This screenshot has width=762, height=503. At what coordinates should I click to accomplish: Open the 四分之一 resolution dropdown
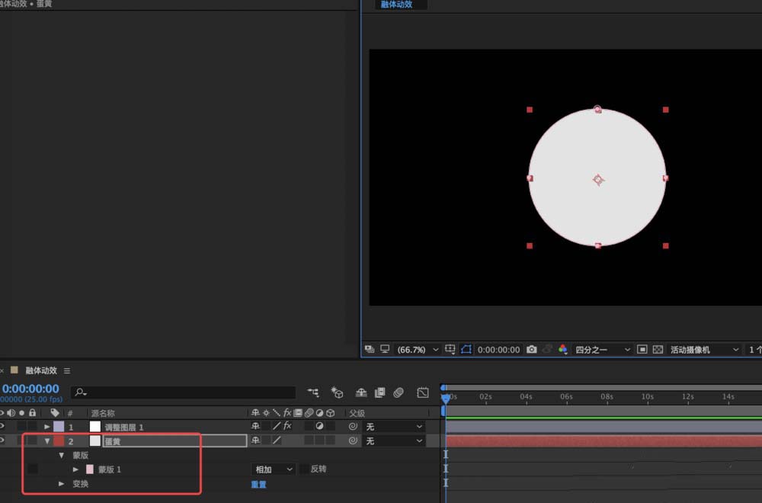click(x=603, y=349)
